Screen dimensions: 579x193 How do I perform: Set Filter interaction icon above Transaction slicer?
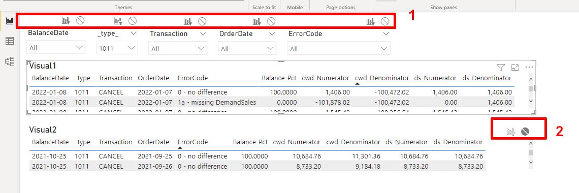click(x=188, y=21)
